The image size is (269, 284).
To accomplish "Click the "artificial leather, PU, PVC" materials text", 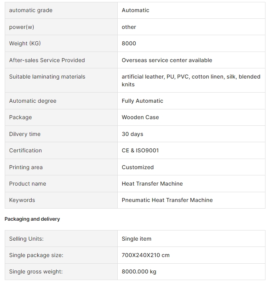I will coord(155,77).
